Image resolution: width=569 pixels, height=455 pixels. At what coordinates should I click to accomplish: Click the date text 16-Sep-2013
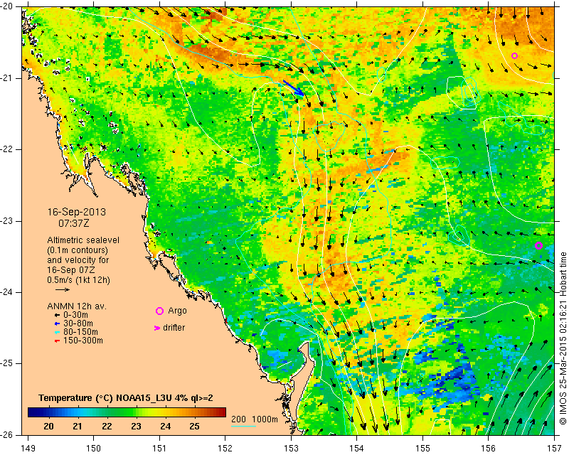pos(77,212)
